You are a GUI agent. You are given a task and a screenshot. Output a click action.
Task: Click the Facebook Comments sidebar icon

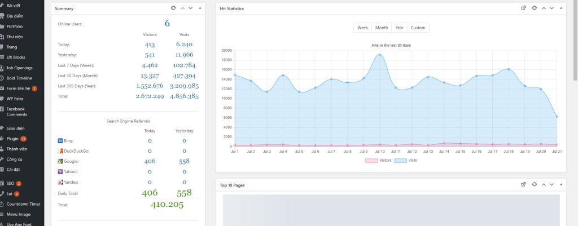click(x=3, y=108)
